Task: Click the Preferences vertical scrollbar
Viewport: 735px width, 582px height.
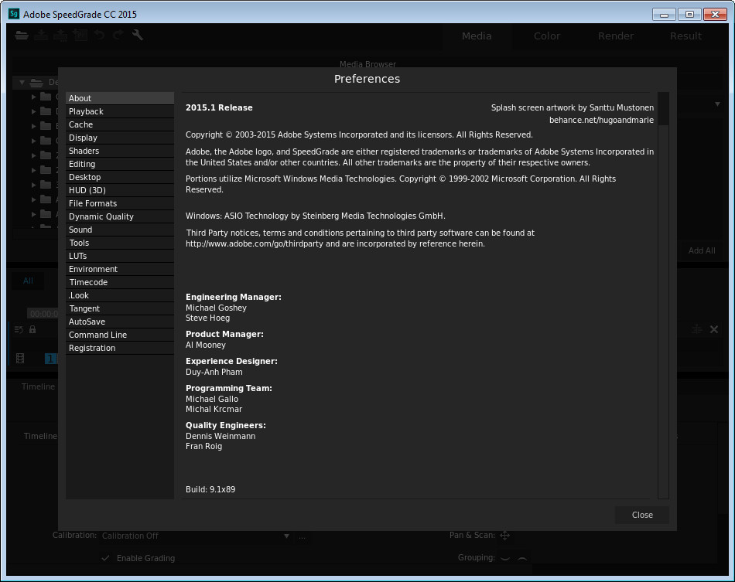Action: coord(663,295)
